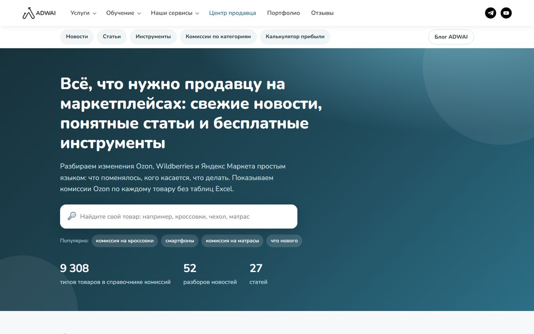Choose popular tag что нового

click(284, 241)
